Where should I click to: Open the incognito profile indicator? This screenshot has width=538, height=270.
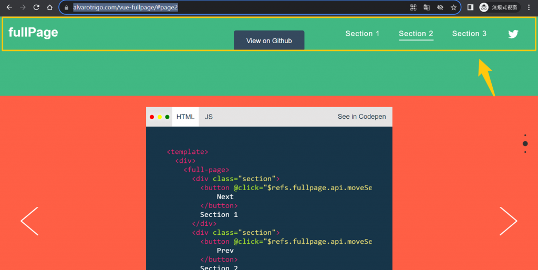[x=499, y=7]
